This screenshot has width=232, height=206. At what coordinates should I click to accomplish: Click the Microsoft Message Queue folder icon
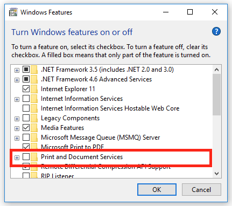tap(34, 138)
